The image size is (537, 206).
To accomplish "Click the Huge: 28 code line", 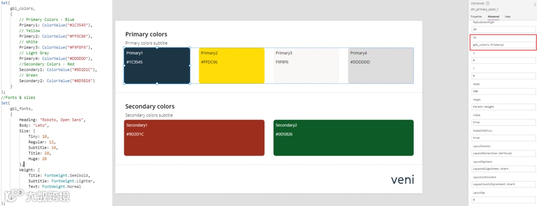I will (38, 159).
